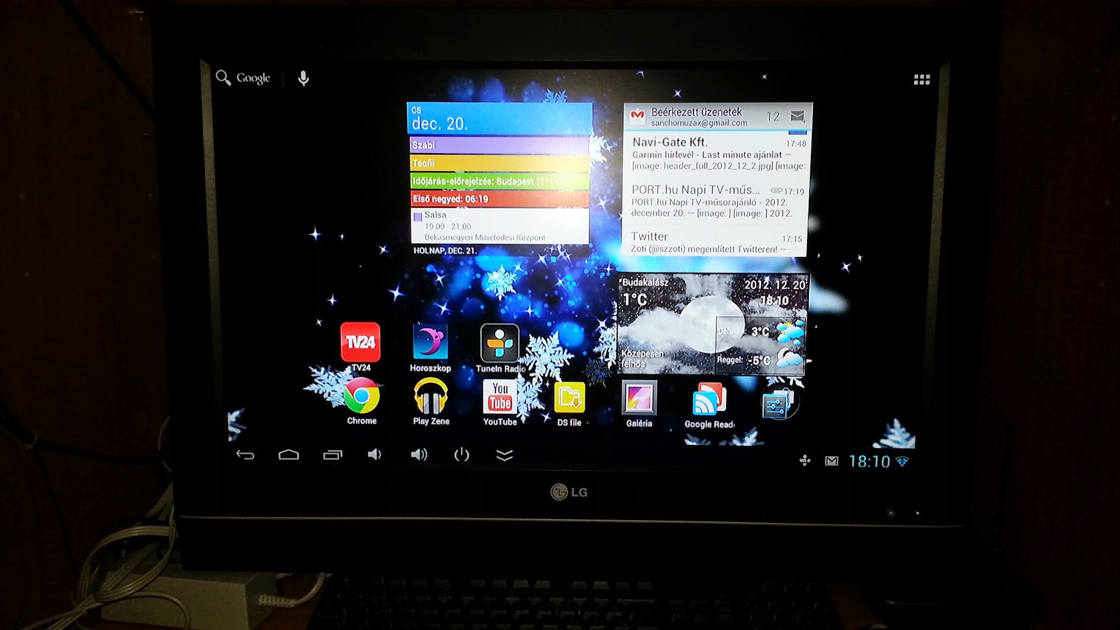Raise volume with the louder speaker icon
The image size is (1120, 630).
419,454
